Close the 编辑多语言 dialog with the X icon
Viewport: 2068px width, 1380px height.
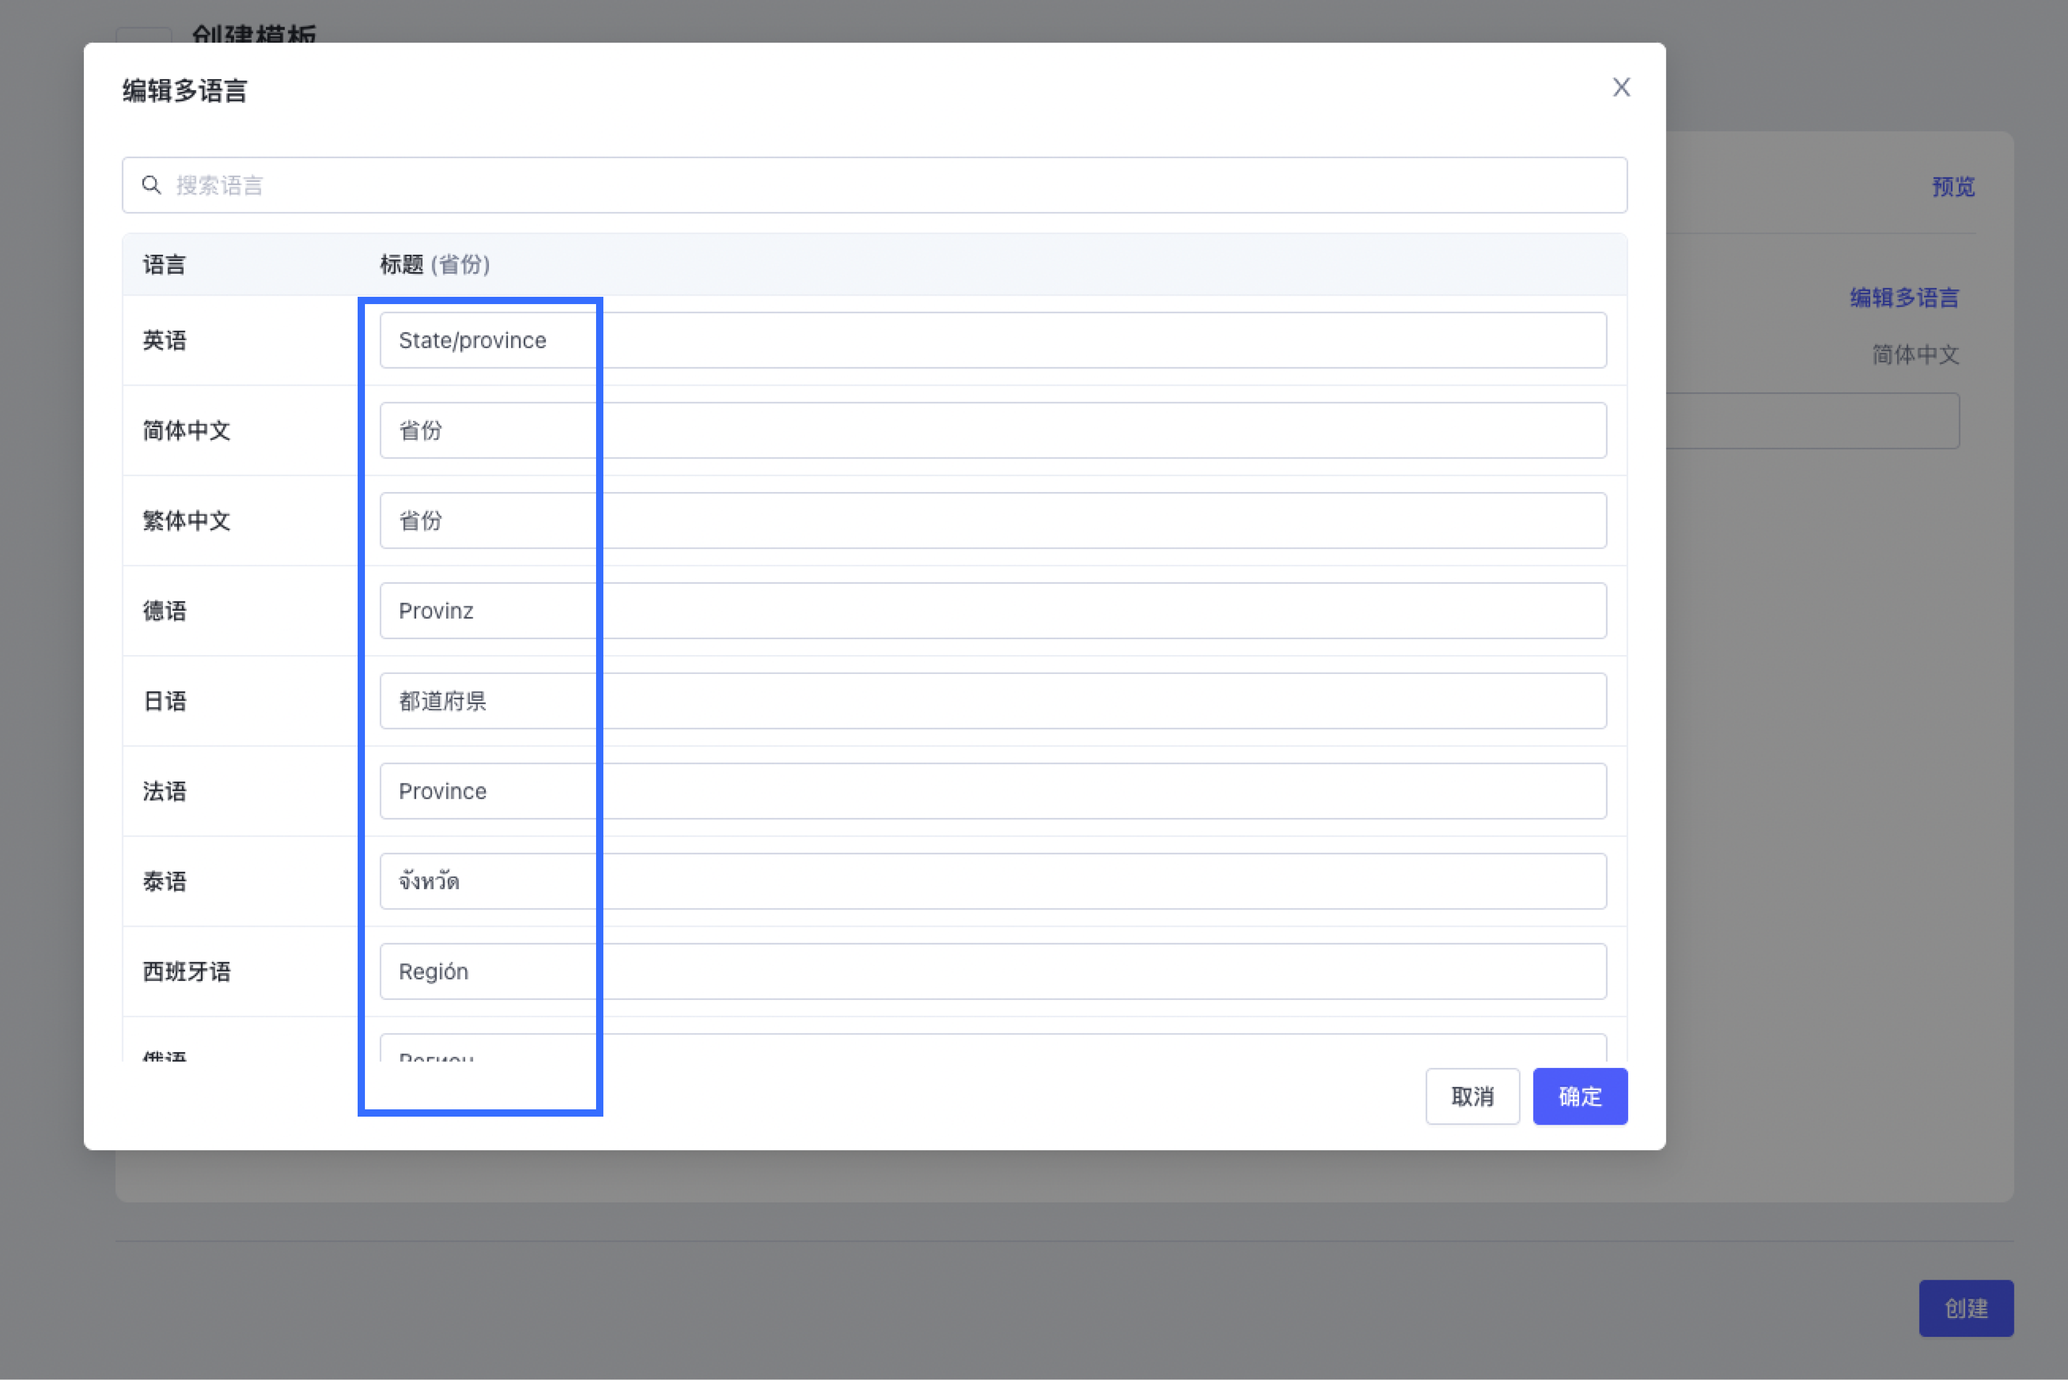click(x=1621, y=87)
